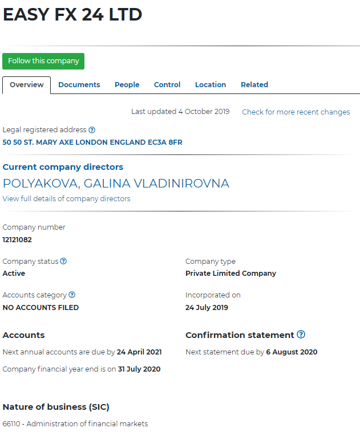Click director name Polyakova, Galina Vladinirovna
The height and width of the screenshot is (436, 360).
116,184
